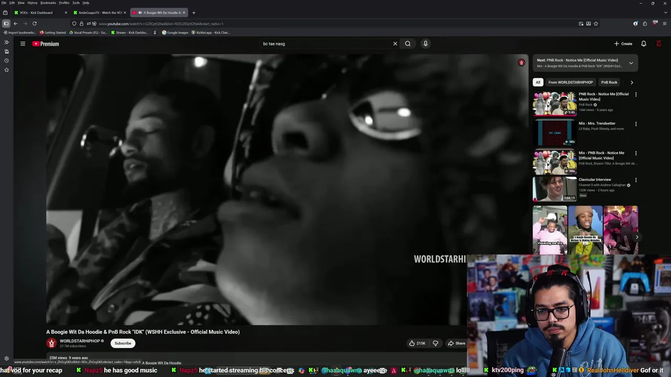
Task: Open the browser profile account icon
Action: click(636, 24)
